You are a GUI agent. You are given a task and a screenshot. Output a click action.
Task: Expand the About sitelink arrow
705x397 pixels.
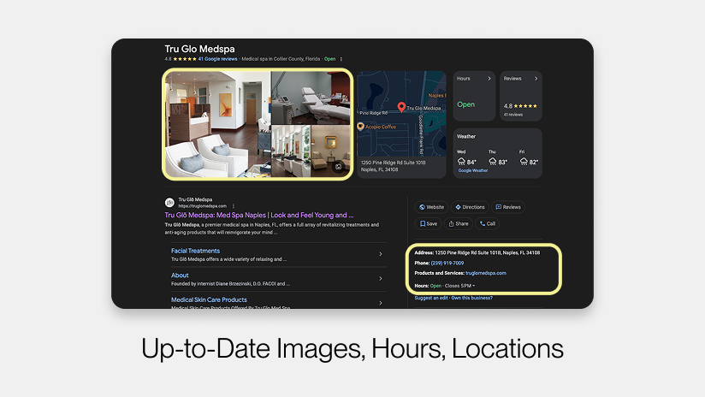pos(381,278)
